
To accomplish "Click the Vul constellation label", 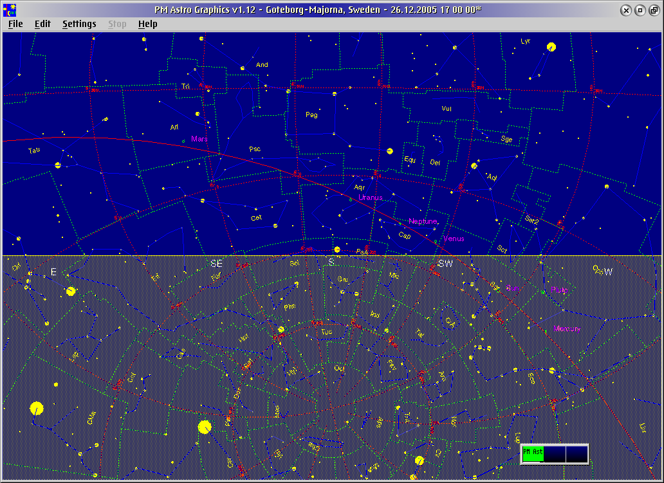I will click(x=447, y=109).
